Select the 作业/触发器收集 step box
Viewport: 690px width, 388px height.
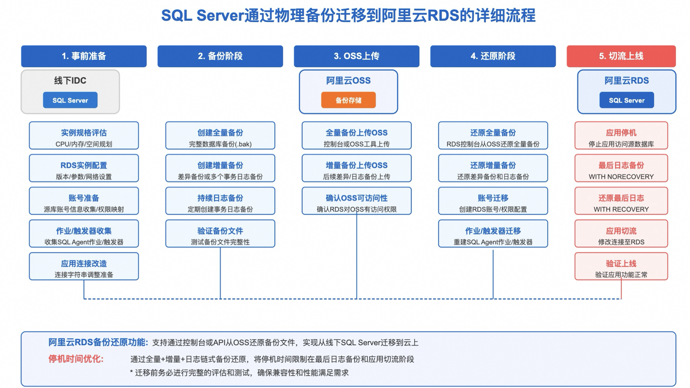click(84, 234)
